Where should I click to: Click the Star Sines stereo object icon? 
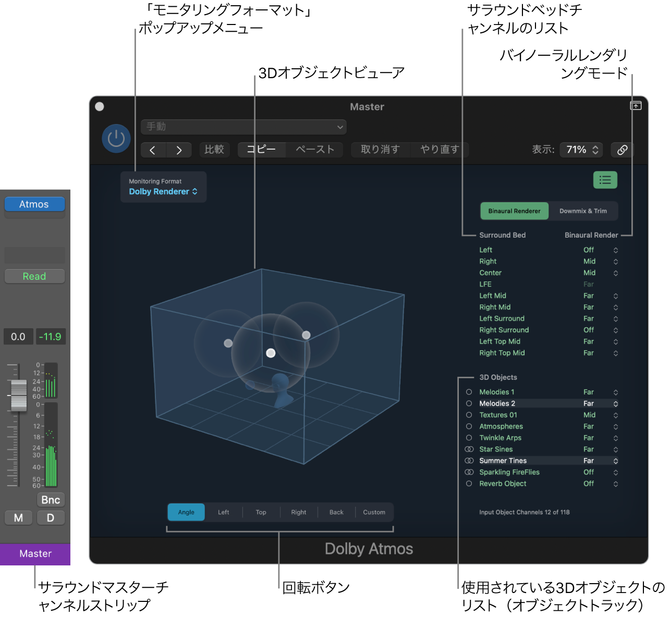click(469, 449)
